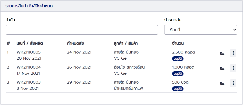The width and height of the screenshot is (243, 105).
Task: Click the อนุมัติ badge under 2,500 หลอด
Action: 178,59
